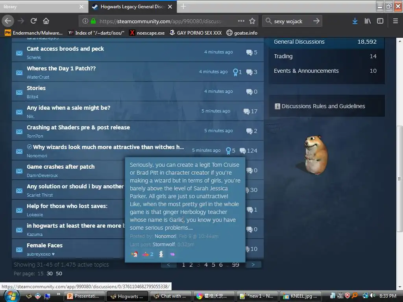Open the noescape.exe bookmark
Viewport: 403px width, 302px height.
[x=147, y=33]
